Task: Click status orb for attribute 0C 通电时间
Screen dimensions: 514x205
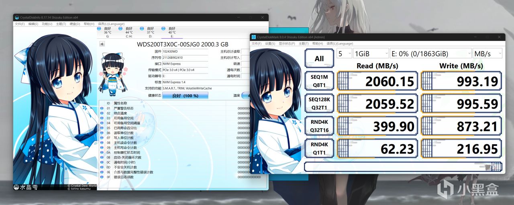Action: point(102,162)
